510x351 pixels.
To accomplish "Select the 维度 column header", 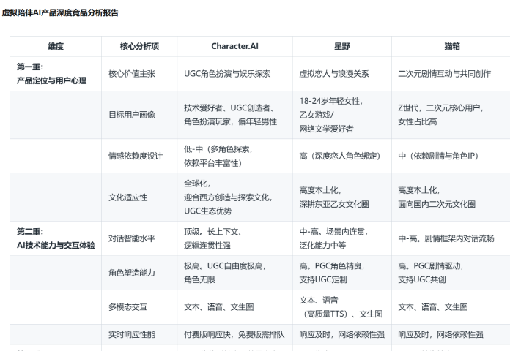I will [56, 46].
